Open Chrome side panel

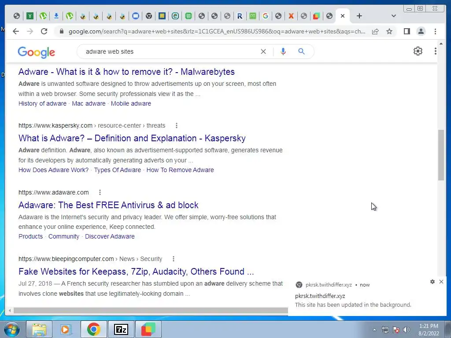coord(407,31)
